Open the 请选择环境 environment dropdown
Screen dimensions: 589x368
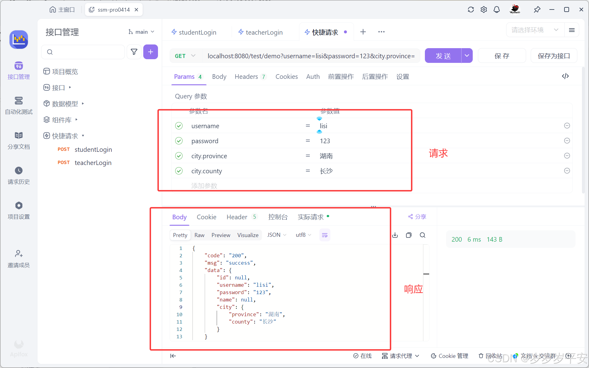click(534, 30)
